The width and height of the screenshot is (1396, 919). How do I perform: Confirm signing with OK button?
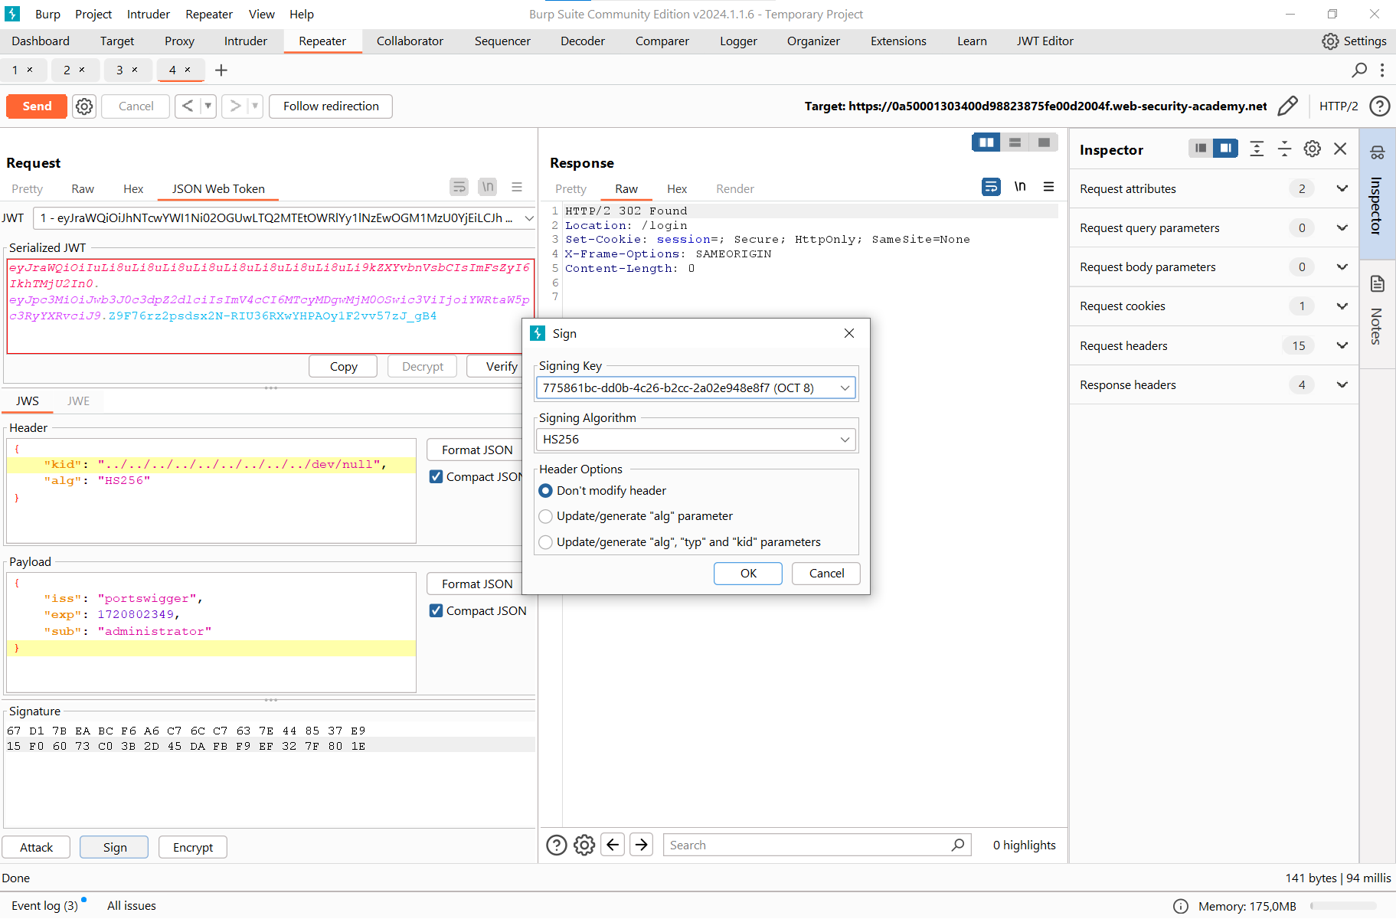tap(748, 574)
